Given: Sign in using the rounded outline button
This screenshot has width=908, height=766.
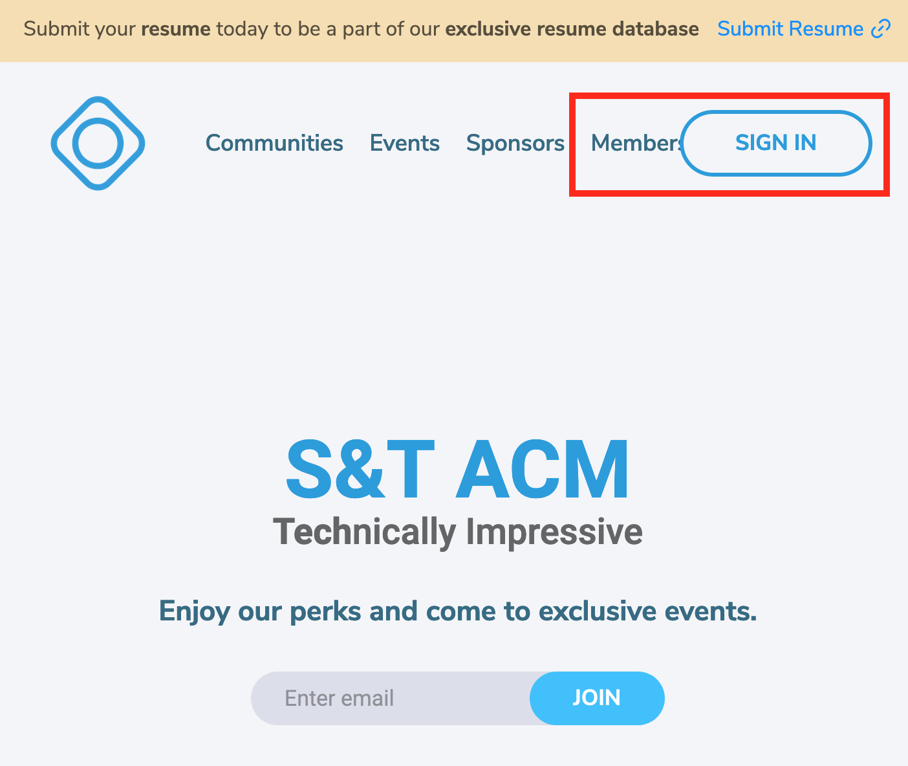Looking at the screenshot, I should click(776, 143).
